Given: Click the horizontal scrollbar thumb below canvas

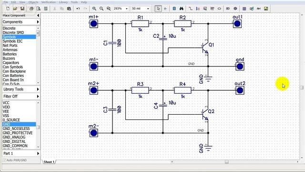Looking at the screenshot, I should (x=227, y=162).
